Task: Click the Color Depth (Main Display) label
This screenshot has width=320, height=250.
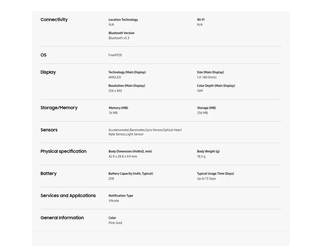Action: 216,86
